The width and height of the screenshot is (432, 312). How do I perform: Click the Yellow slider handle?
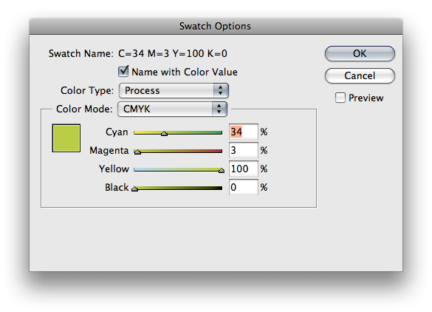222,171
